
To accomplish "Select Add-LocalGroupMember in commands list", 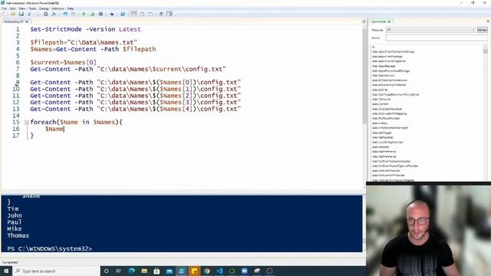I will pos(387,142).
